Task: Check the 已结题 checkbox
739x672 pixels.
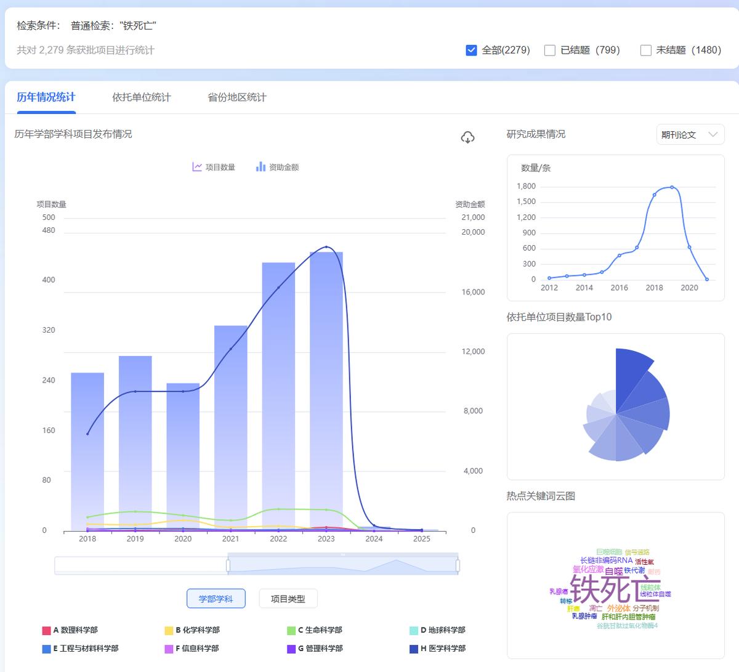Action: 549,50
